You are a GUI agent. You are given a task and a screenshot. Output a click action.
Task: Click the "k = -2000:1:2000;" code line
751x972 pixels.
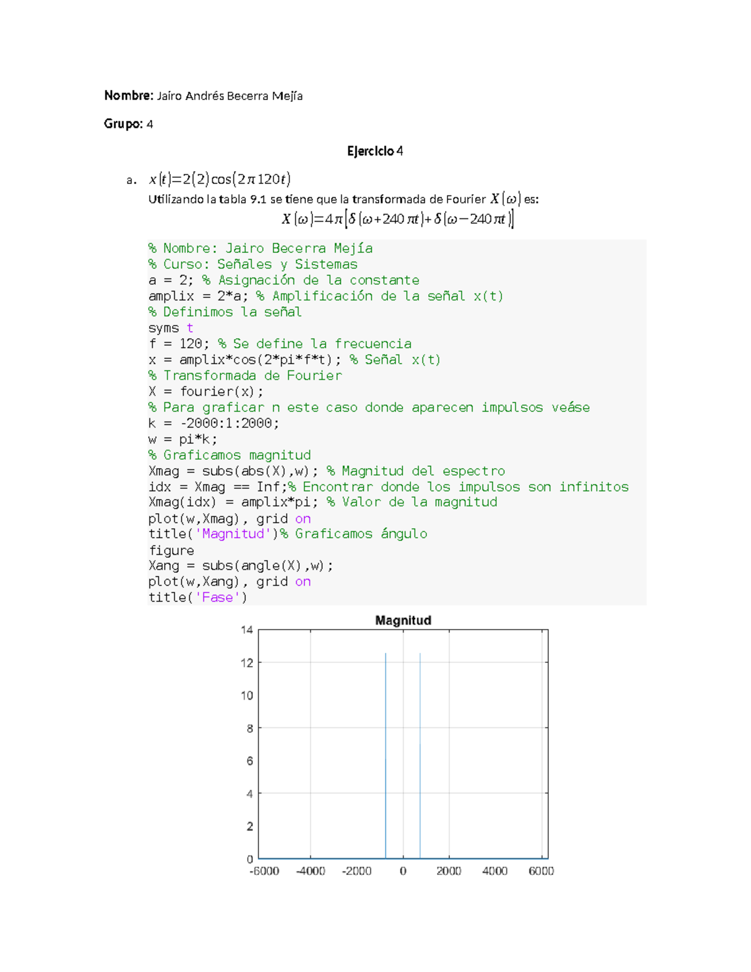click(213, 423)
